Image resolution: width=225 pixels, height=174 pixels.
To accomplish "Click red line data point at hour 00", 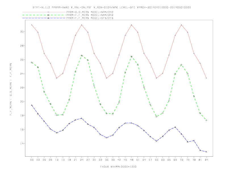I will click(x=32, y=25).
